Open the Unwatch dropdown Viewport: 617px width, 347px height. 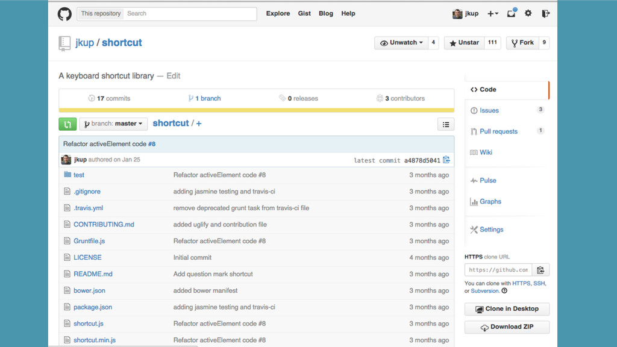(x=401, y=43)
